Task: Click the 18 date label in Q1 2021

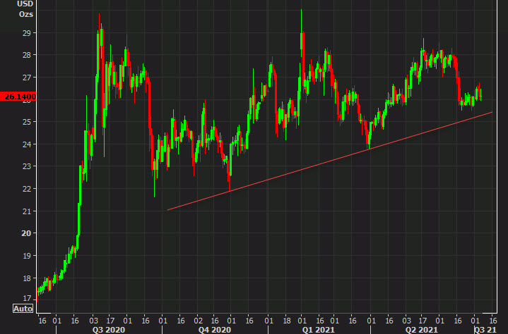Action: (x=285, y=318)
